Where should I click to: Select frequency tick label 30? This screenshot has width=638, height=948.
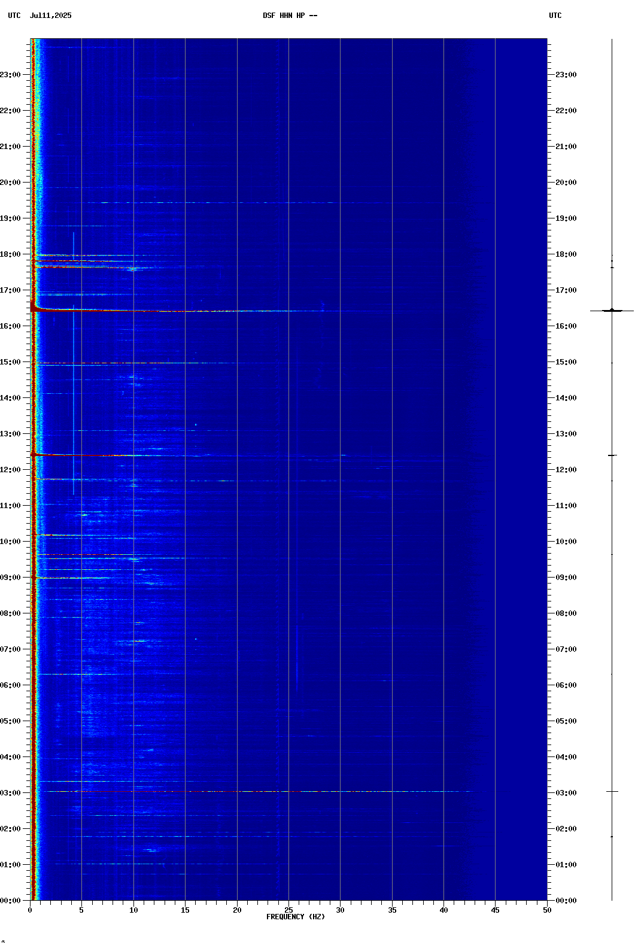click(340, 910)
